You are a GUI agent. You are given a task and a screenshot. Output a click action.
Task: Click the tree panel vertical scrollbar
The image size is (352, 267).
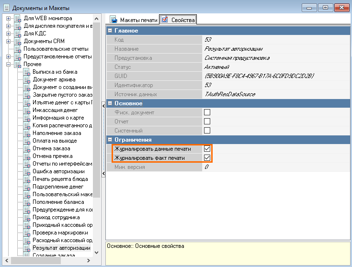(97, 144)
